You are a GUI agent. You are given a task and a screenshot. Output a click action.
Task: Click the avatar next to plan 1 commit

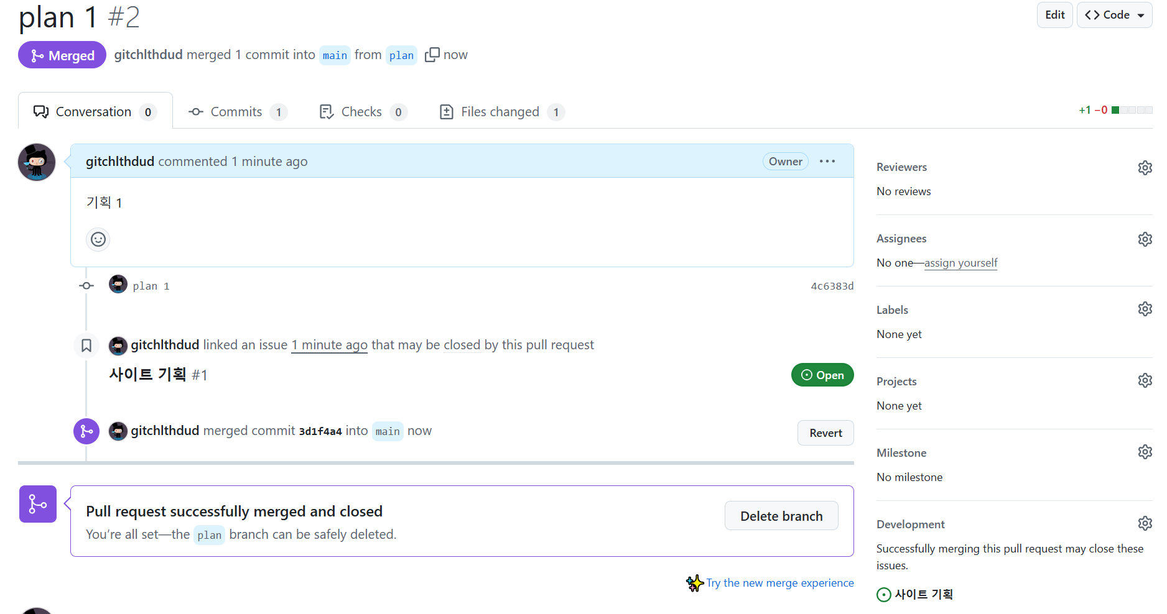[118, 285]
